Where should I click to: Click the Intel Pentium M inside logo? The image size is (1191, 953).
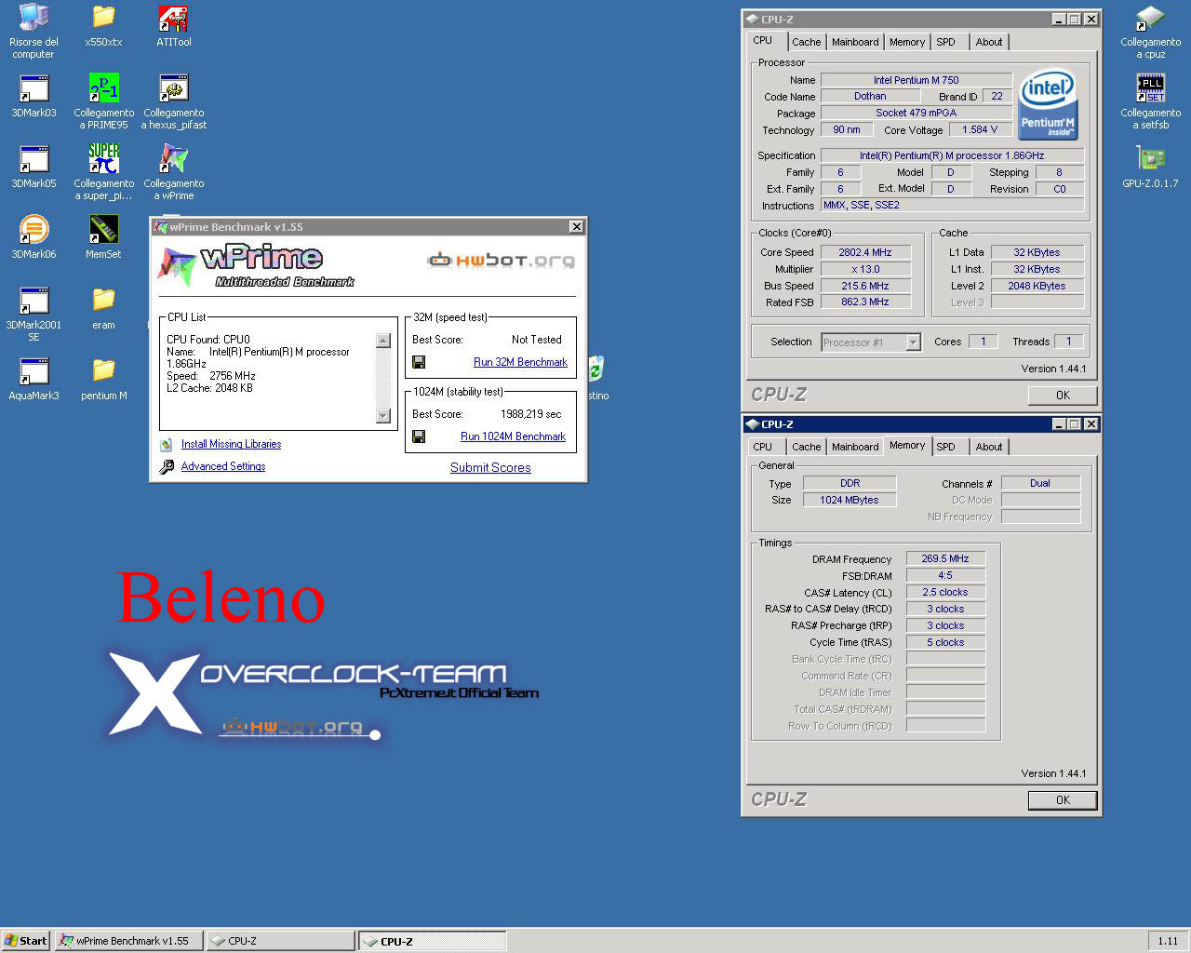coord(1048,104)
